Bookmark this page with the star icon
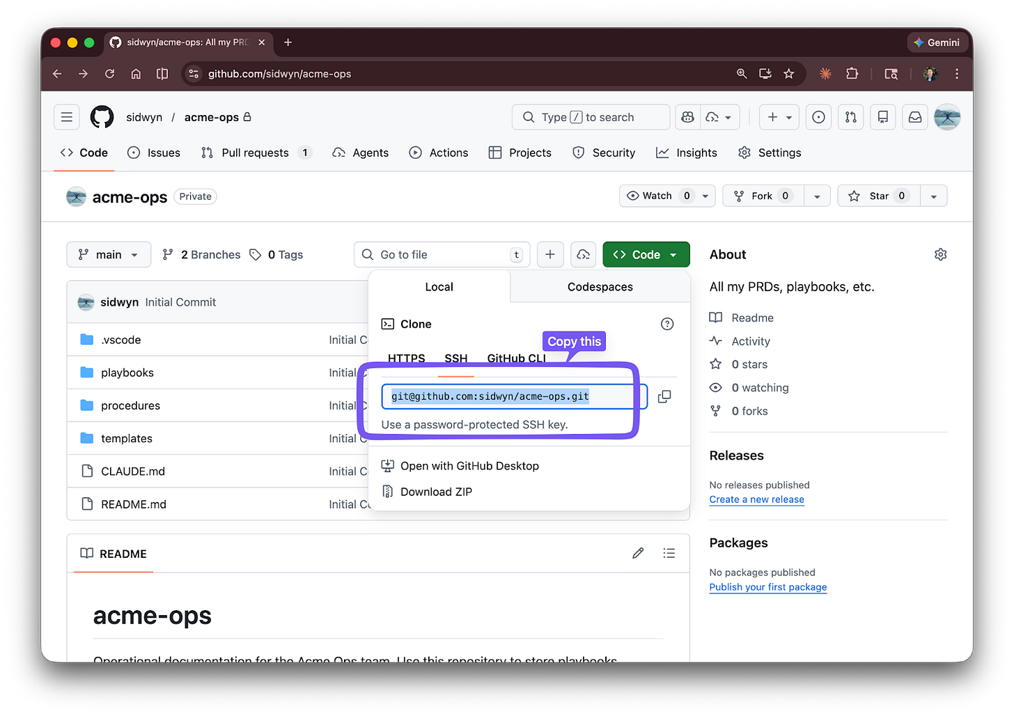 coord(788,74)
